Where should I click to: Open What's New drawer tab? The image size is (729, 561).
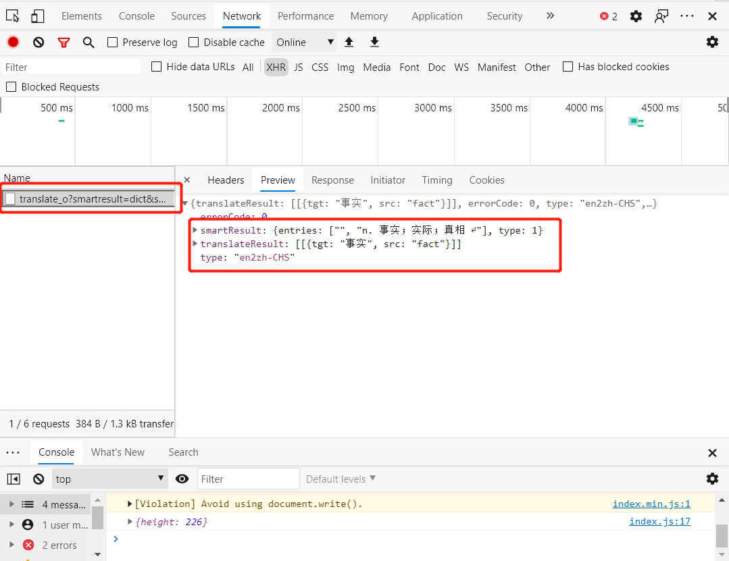[x=118, y=452]
